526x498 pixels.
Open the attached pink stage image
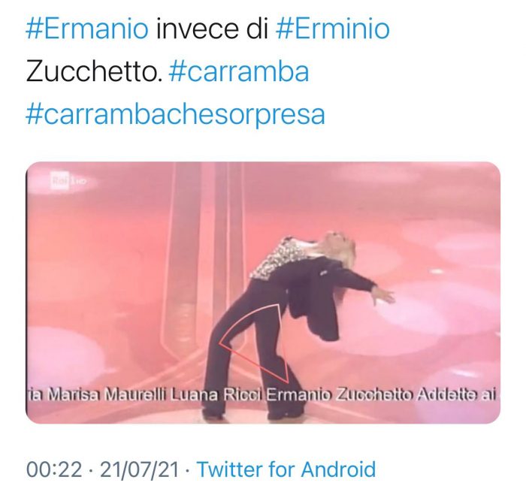point(263,292)
